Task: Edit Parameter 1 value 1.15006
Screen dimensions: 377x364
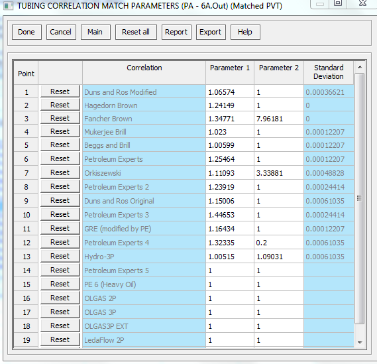Action: click(x=230, y=201)
